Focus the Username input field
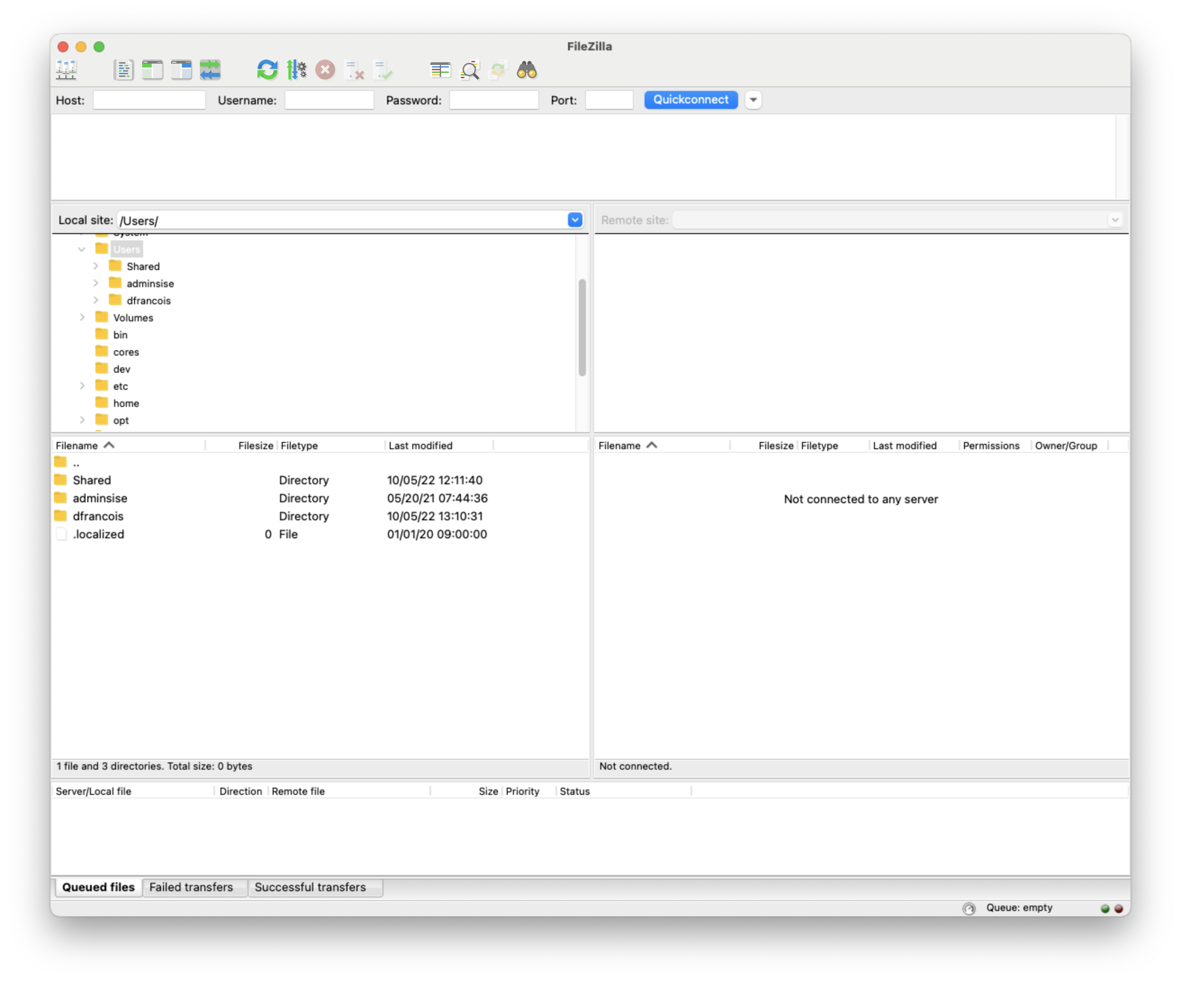The width and height of the screenshot is (1181, 983). (329, 100)
